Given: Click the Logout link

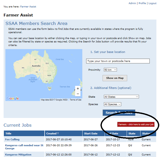Looking at the screenshot, I should click(152, 3).
